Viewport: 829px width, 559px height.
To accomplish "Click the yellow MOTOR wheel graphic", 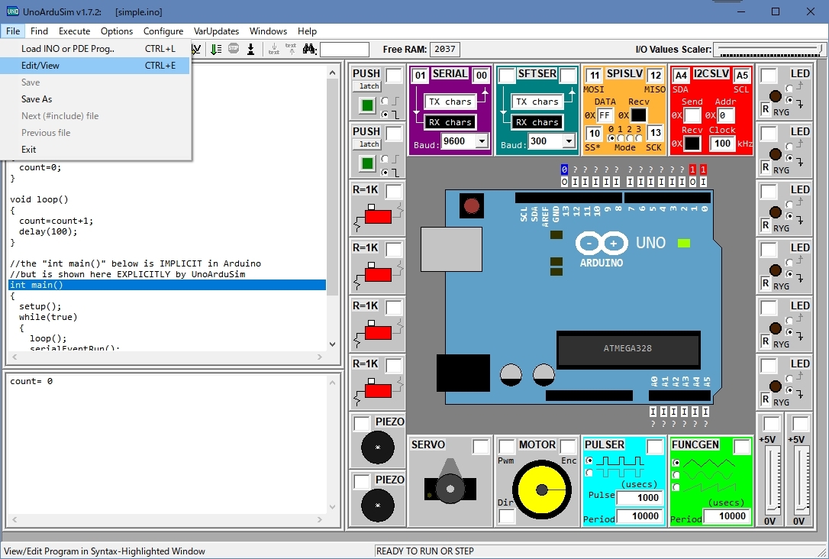I will pyautogui.click(x=541, y=490).
